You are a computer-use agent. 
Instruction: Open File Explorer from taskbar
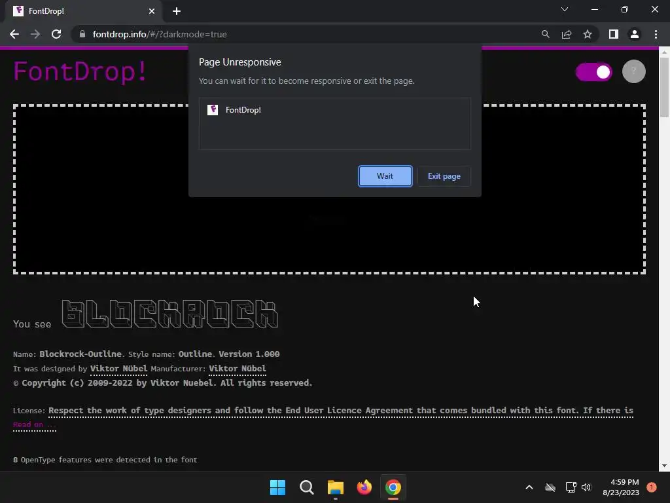(x=336, y=487)
